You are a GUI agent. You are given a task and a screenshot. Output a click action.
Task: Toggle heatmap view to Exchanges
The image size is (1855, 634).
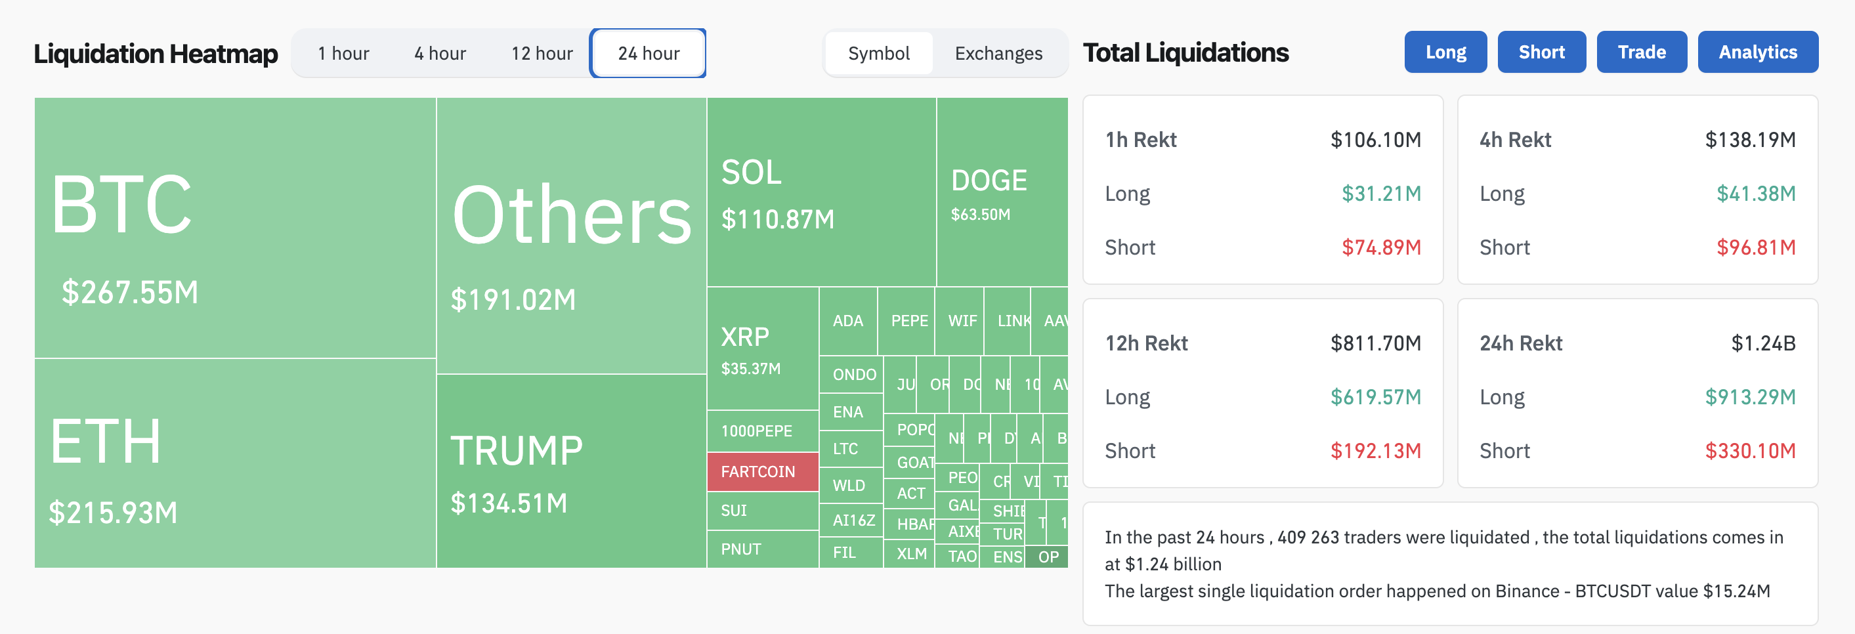(x=998, y=53)
